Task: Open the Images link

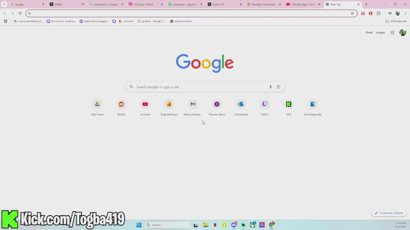Action: [x=380, y=33]
